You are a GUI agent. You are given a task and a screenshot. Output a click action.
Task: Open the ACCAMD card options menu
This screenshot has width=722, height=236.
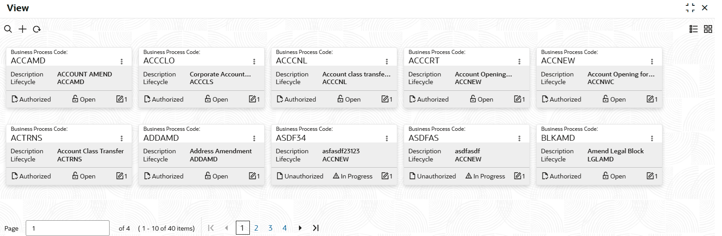click(122, 62)
